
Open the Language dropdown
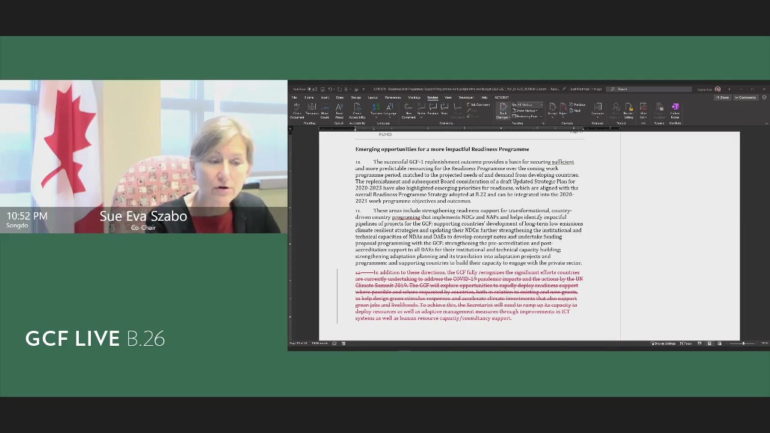[390, 111]
